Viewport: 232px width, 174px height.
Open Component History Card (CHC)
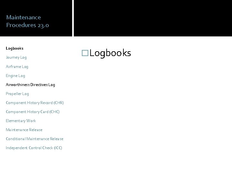33,112
